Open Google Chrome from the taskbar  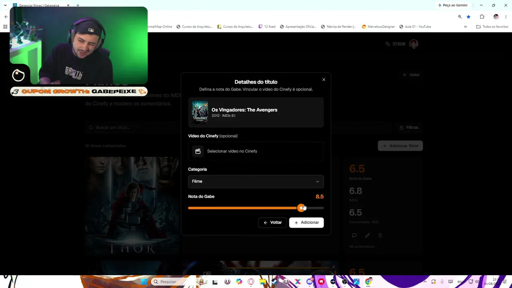(x=368, y=282)
